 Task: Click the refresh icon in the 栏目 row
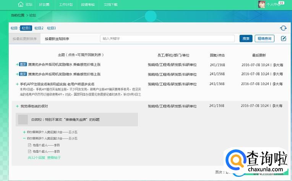pyautogui.click(x=283, y=28)
